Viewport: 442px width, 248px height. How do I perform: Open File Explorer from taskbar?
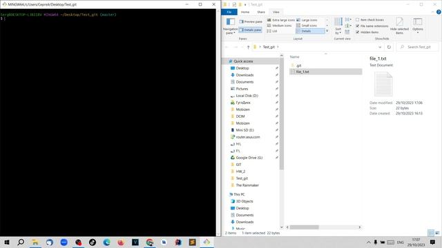pyautogui.click(x=35, y=242)
